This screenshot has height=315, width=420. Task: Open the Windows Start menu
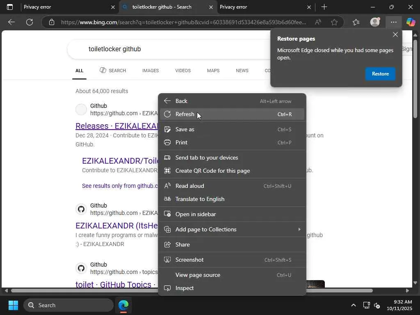point(13,305)
